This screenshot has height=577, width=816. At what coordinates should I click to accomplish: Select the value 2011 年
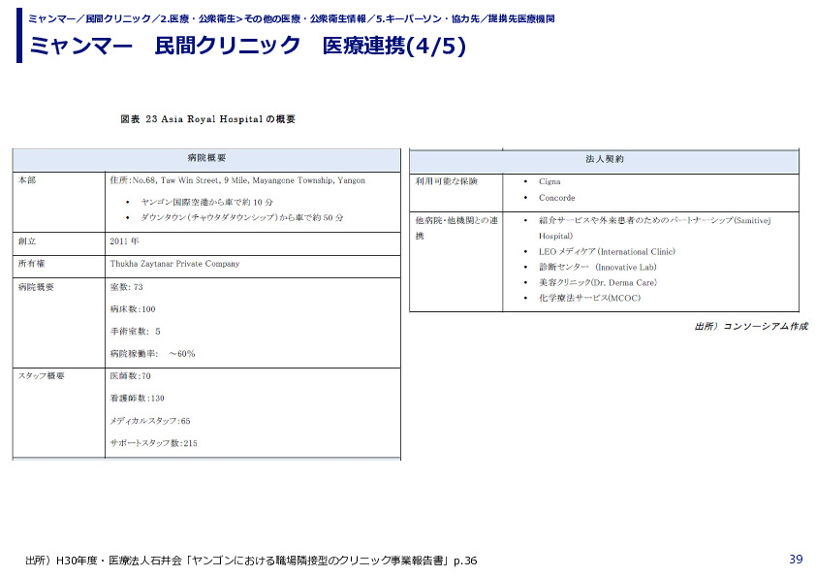coord(124,241)
